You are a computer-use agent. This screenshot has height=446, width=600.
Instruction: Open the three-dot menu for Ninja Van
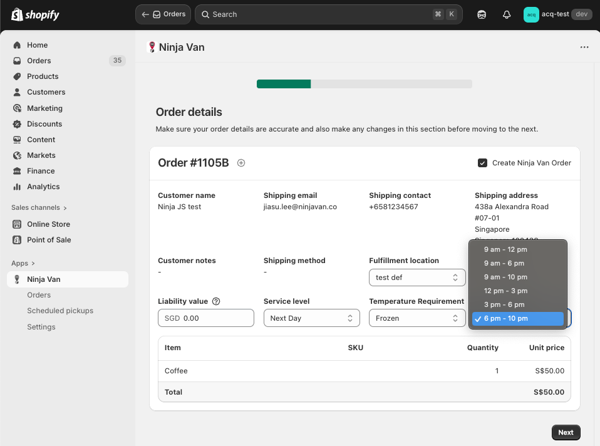[x=584, y=47]
